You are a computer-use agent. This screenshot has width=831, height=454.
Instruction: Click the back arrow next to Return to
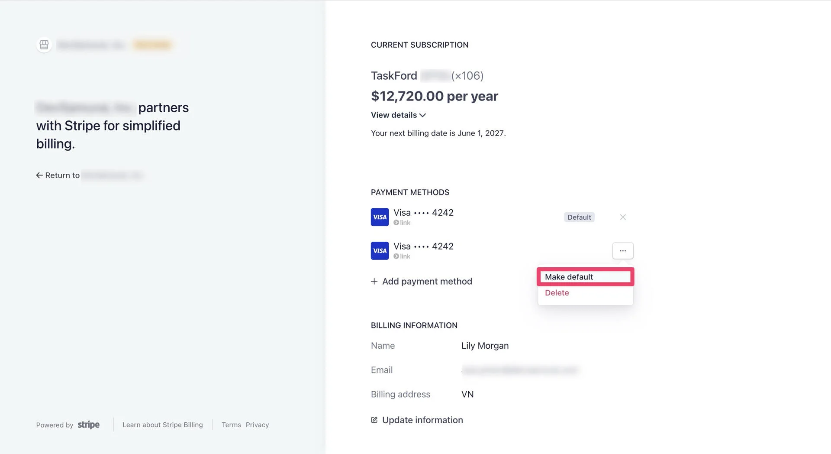coord(39,175)
